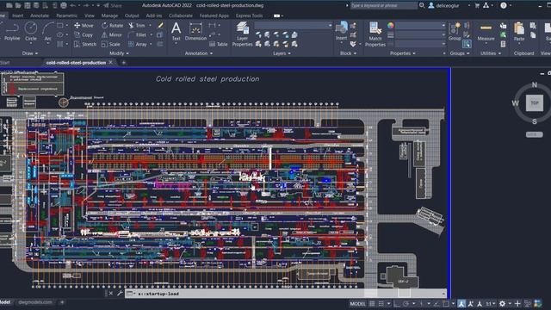The height and width of the screenshot is (310, 551).
Task: Open the layer selection dropdown list
Action: click(293, 25)
